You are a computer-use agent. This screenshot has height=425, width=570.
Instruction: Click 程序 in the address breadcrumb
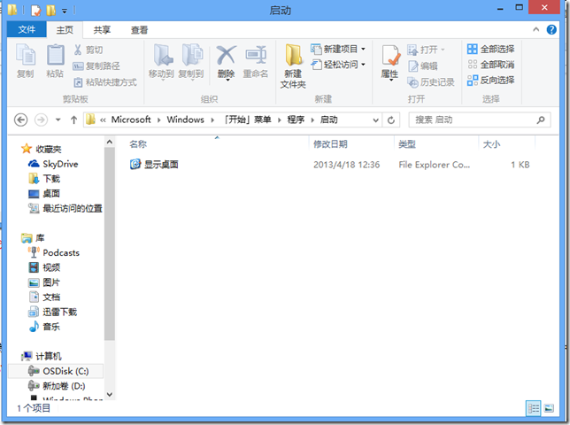(296, 120)
